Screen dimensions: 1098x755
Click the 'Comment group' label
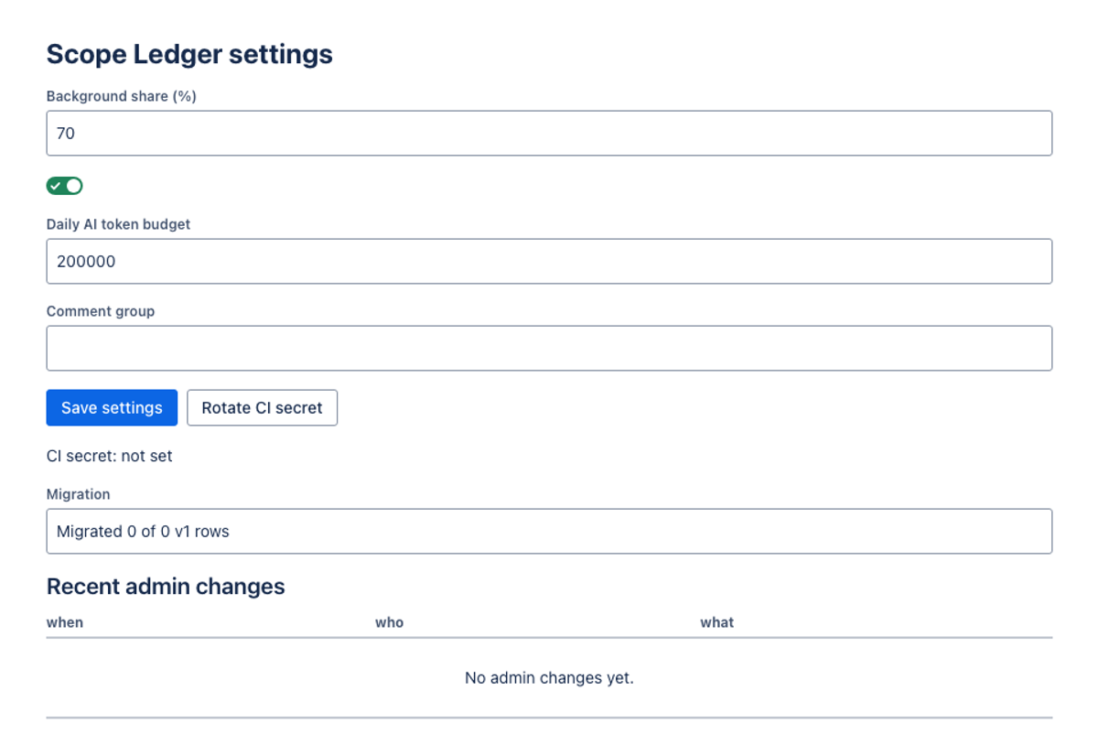(x=101, y=311)
